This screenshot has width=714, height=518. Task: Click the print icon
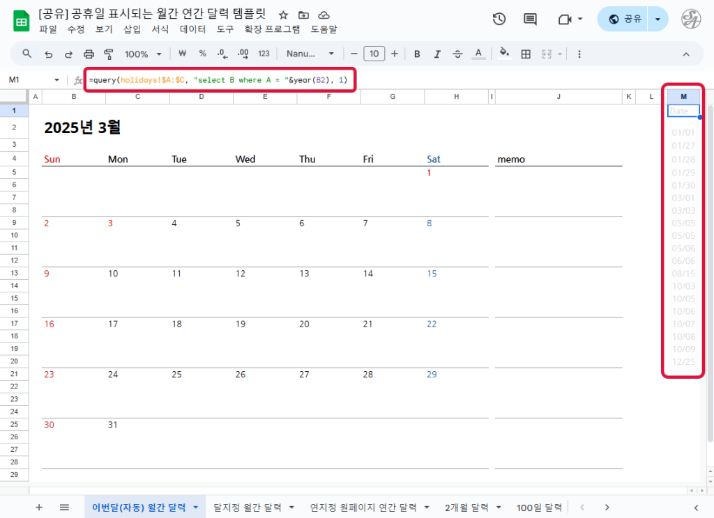[x=89, y=54]
